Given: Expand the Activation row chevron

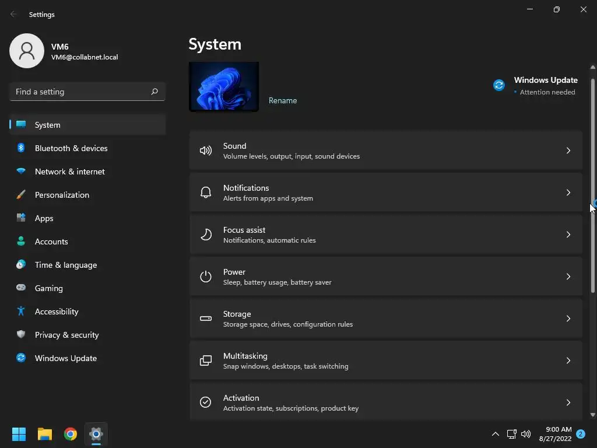Looking at the screenshot, I should point(568,402).
